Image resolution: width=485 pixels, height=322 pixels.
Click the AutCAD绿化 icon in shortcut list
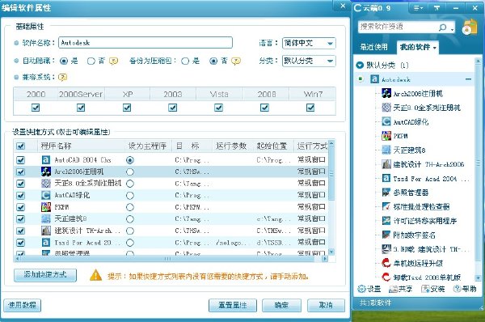click(46, 195)
